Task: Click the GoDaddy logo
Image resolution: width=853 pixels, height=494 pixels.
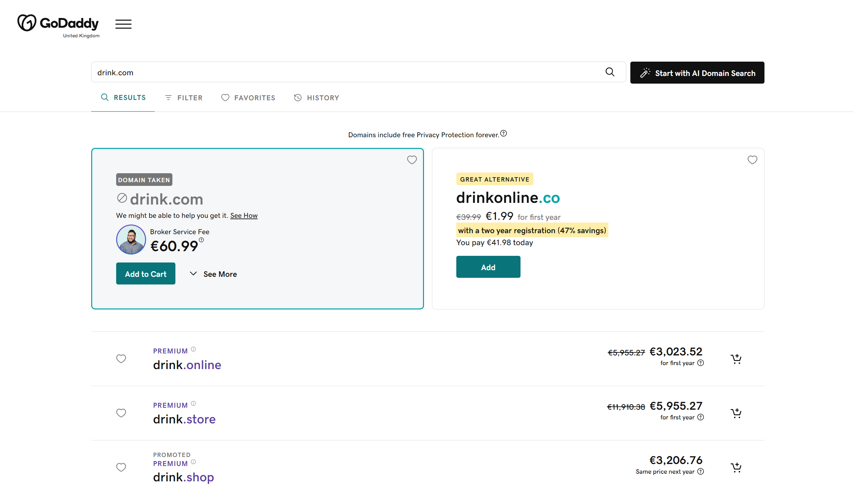Action: coord(58,23)
